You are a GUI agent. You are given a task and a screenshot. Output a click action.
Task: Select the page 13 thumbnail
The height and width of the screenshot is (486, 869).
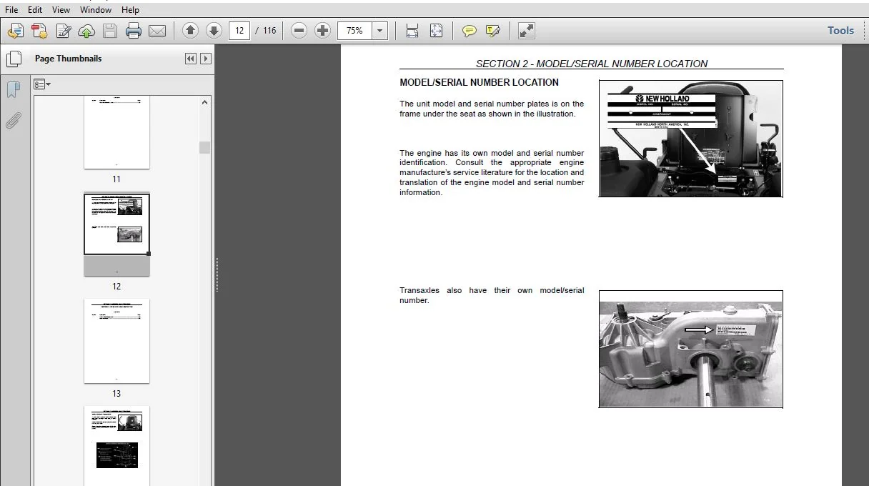tap(116, 341)
